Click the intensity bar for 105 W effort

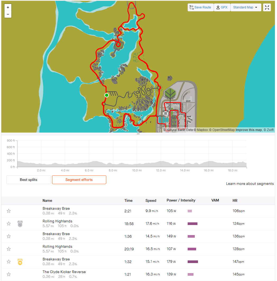(x=190, y=211)
